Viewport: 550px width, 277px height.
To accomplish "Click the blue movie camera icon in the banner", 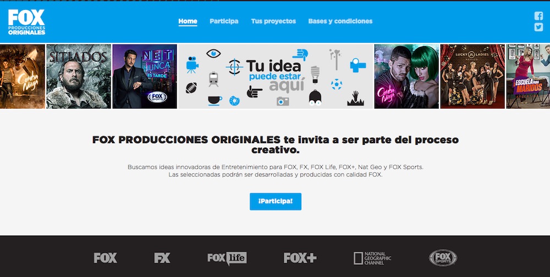I will point(192,65).
